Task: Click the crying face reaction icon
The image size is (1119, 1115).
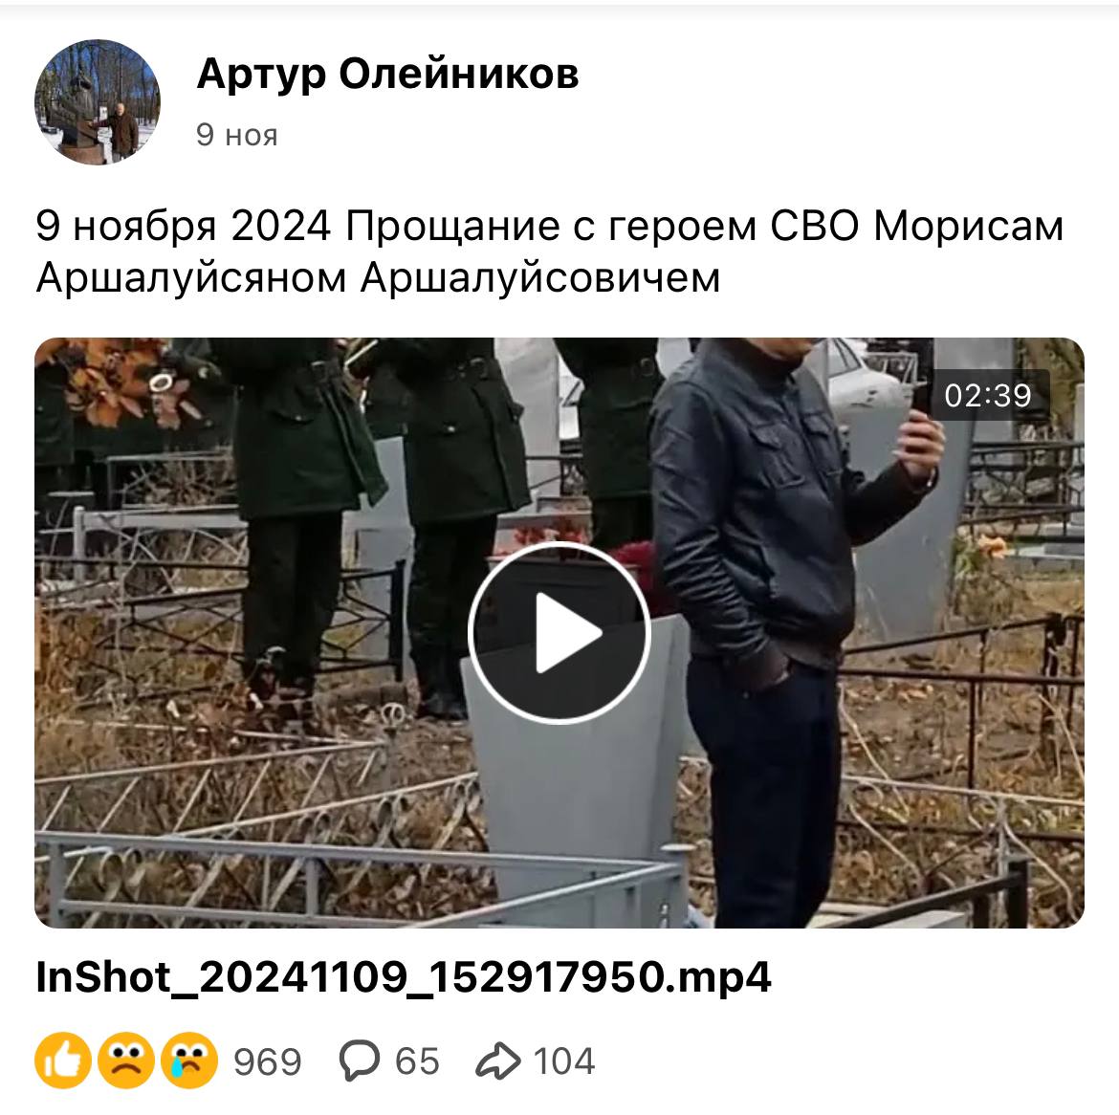Action: [188, 1060]
